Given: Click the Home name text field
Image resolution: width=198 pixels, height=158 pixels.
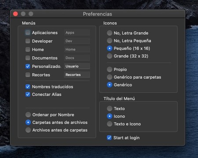Looking at the screenshot, I should (77, 49).
